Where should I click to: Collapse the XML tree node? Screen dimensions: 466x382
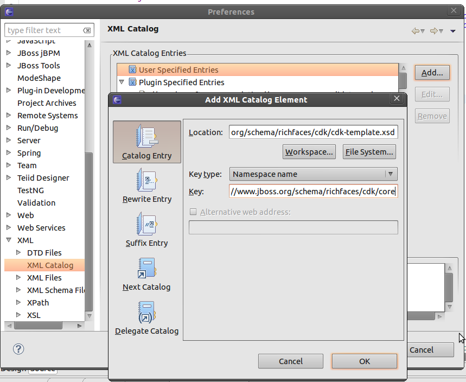(9, 240)
